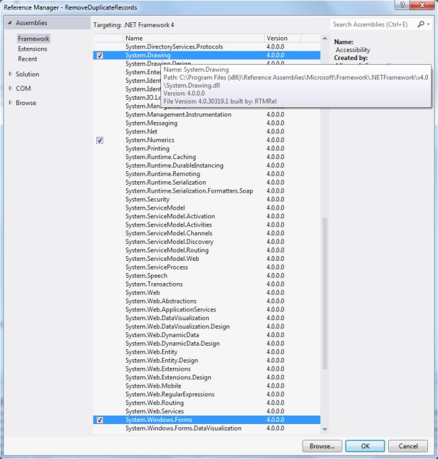Image resolution: width=438 pixels, height=459 pixels.
Task: Select System.Messaging row
Action: (207, 123)
